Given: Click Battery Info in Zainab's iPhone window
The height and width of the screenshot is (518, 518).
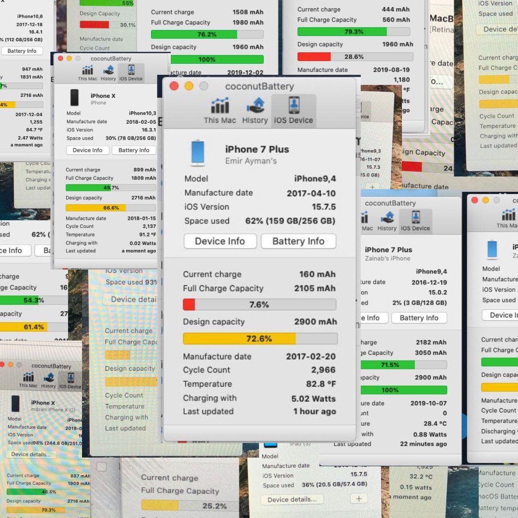Looking at the screenshot, I should (x=419, y=318).
